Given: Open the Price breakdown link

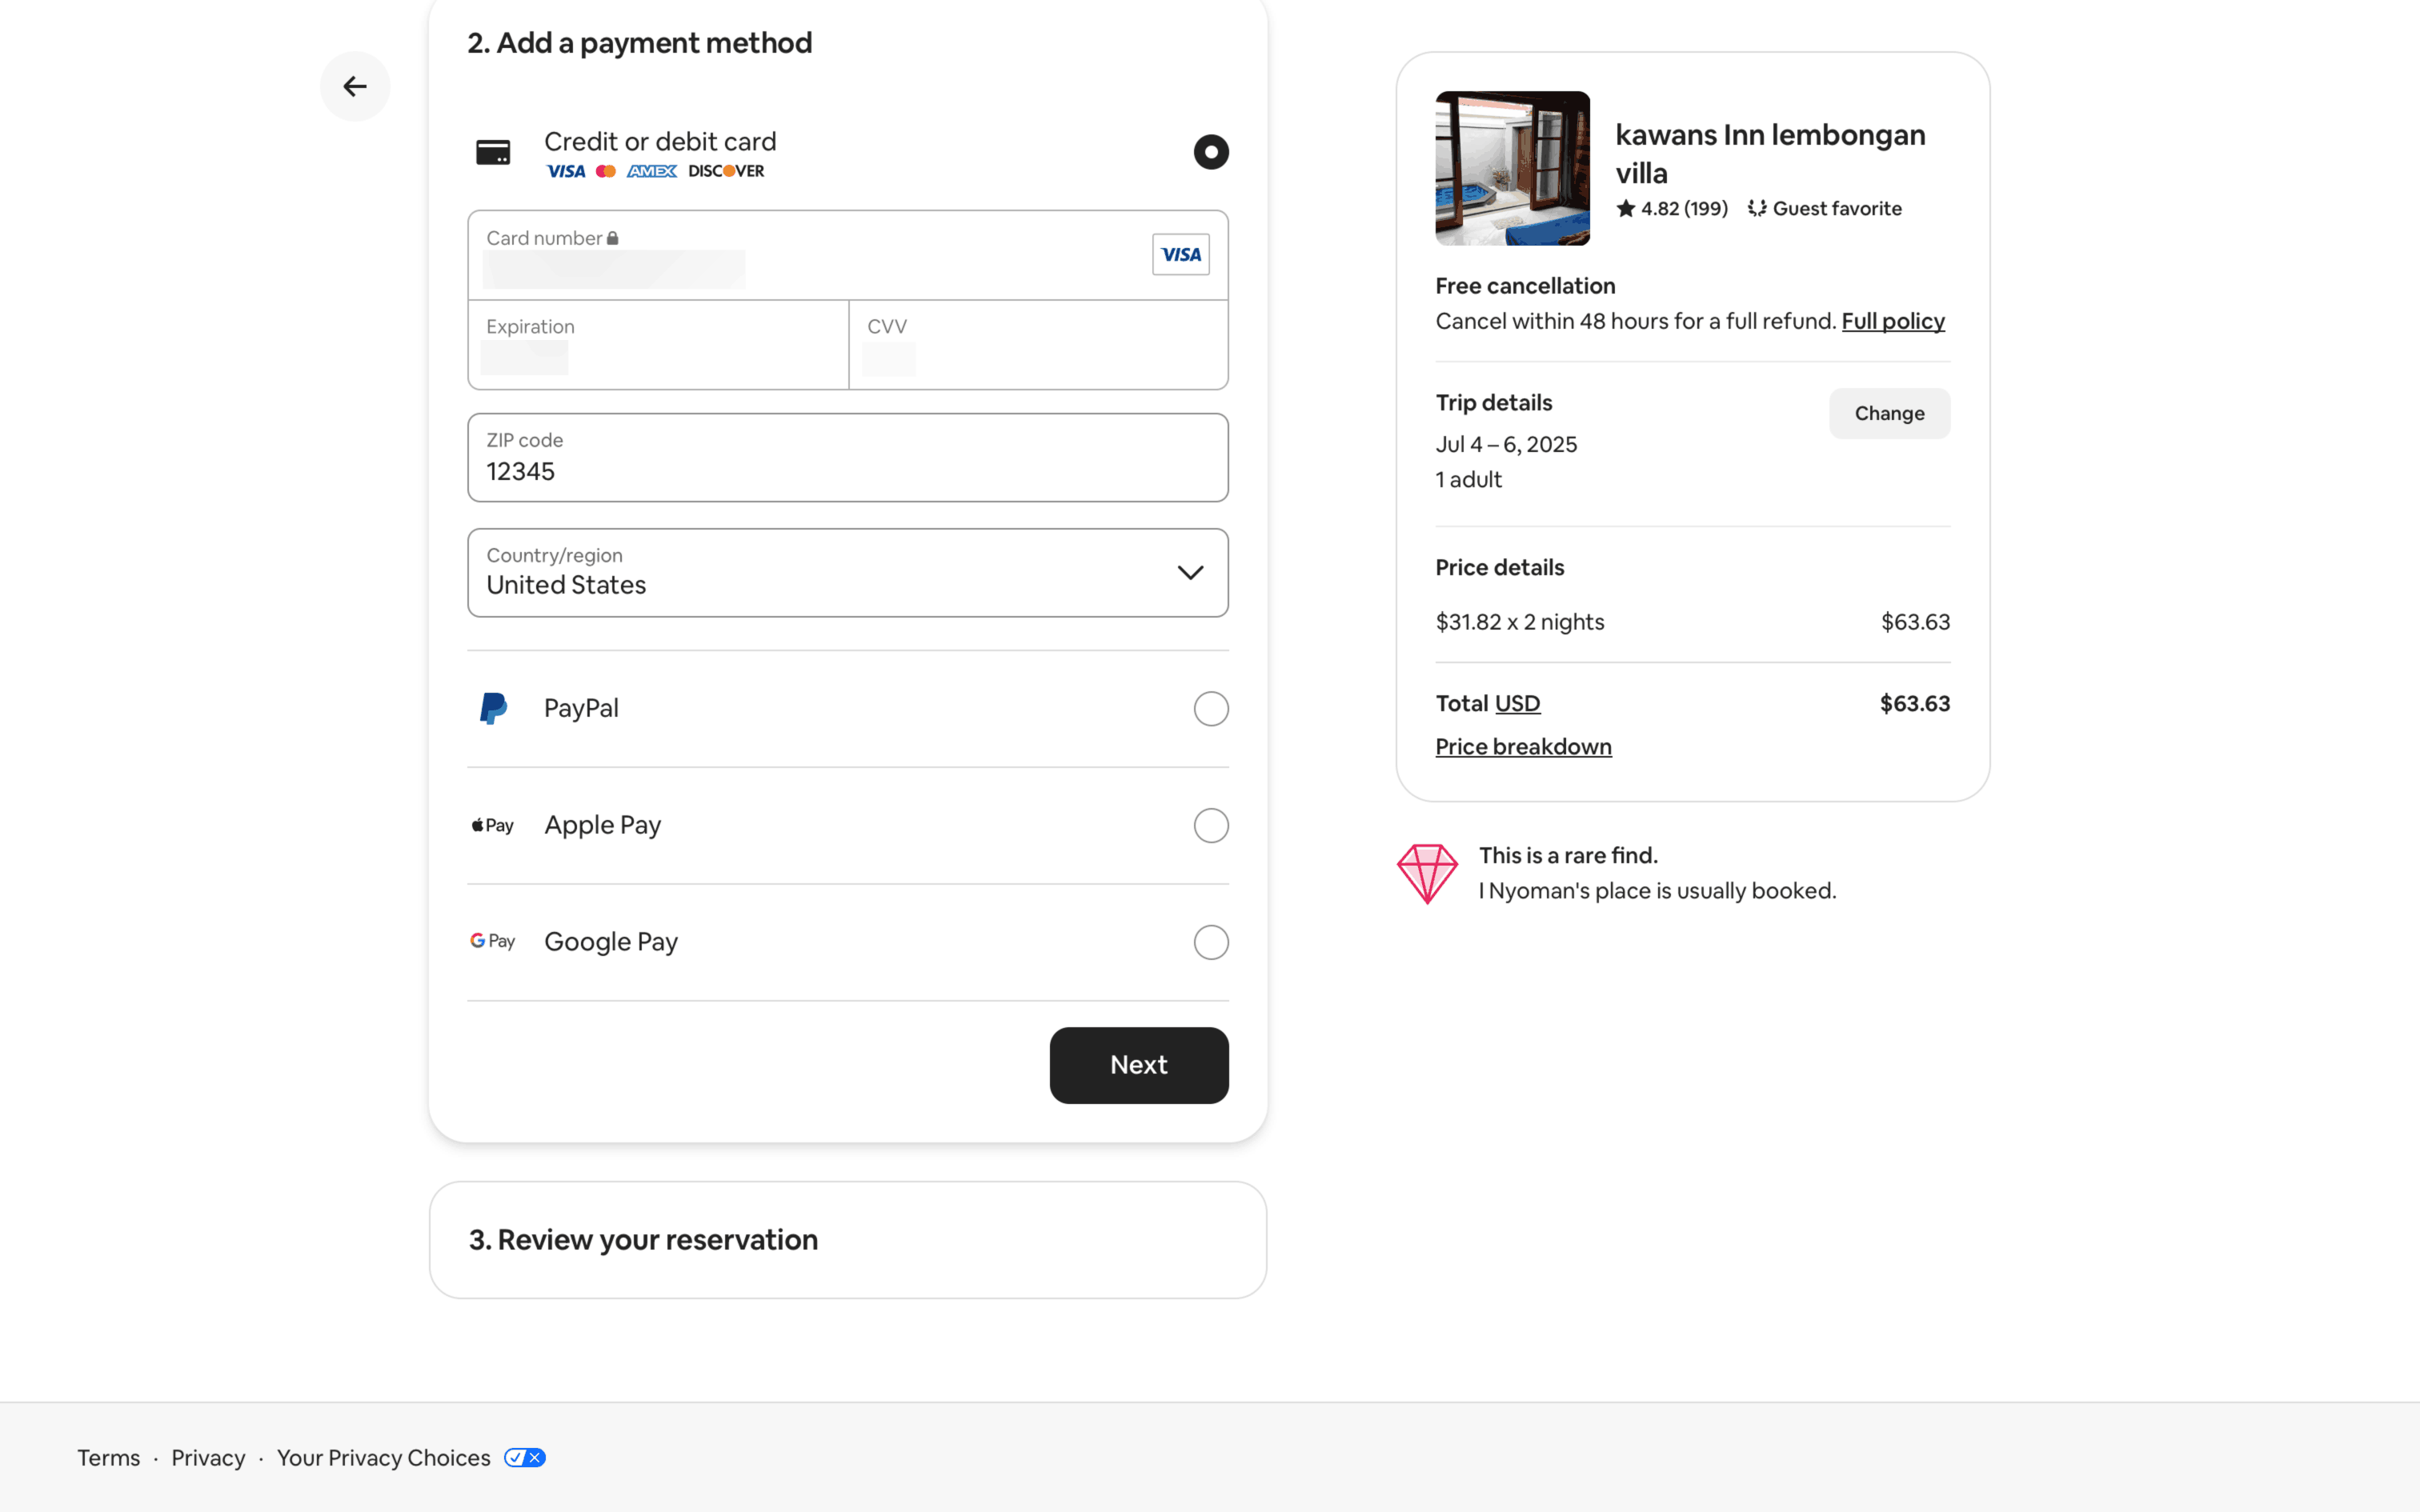Looking at the screenshot, I should tap(1523, 746).
